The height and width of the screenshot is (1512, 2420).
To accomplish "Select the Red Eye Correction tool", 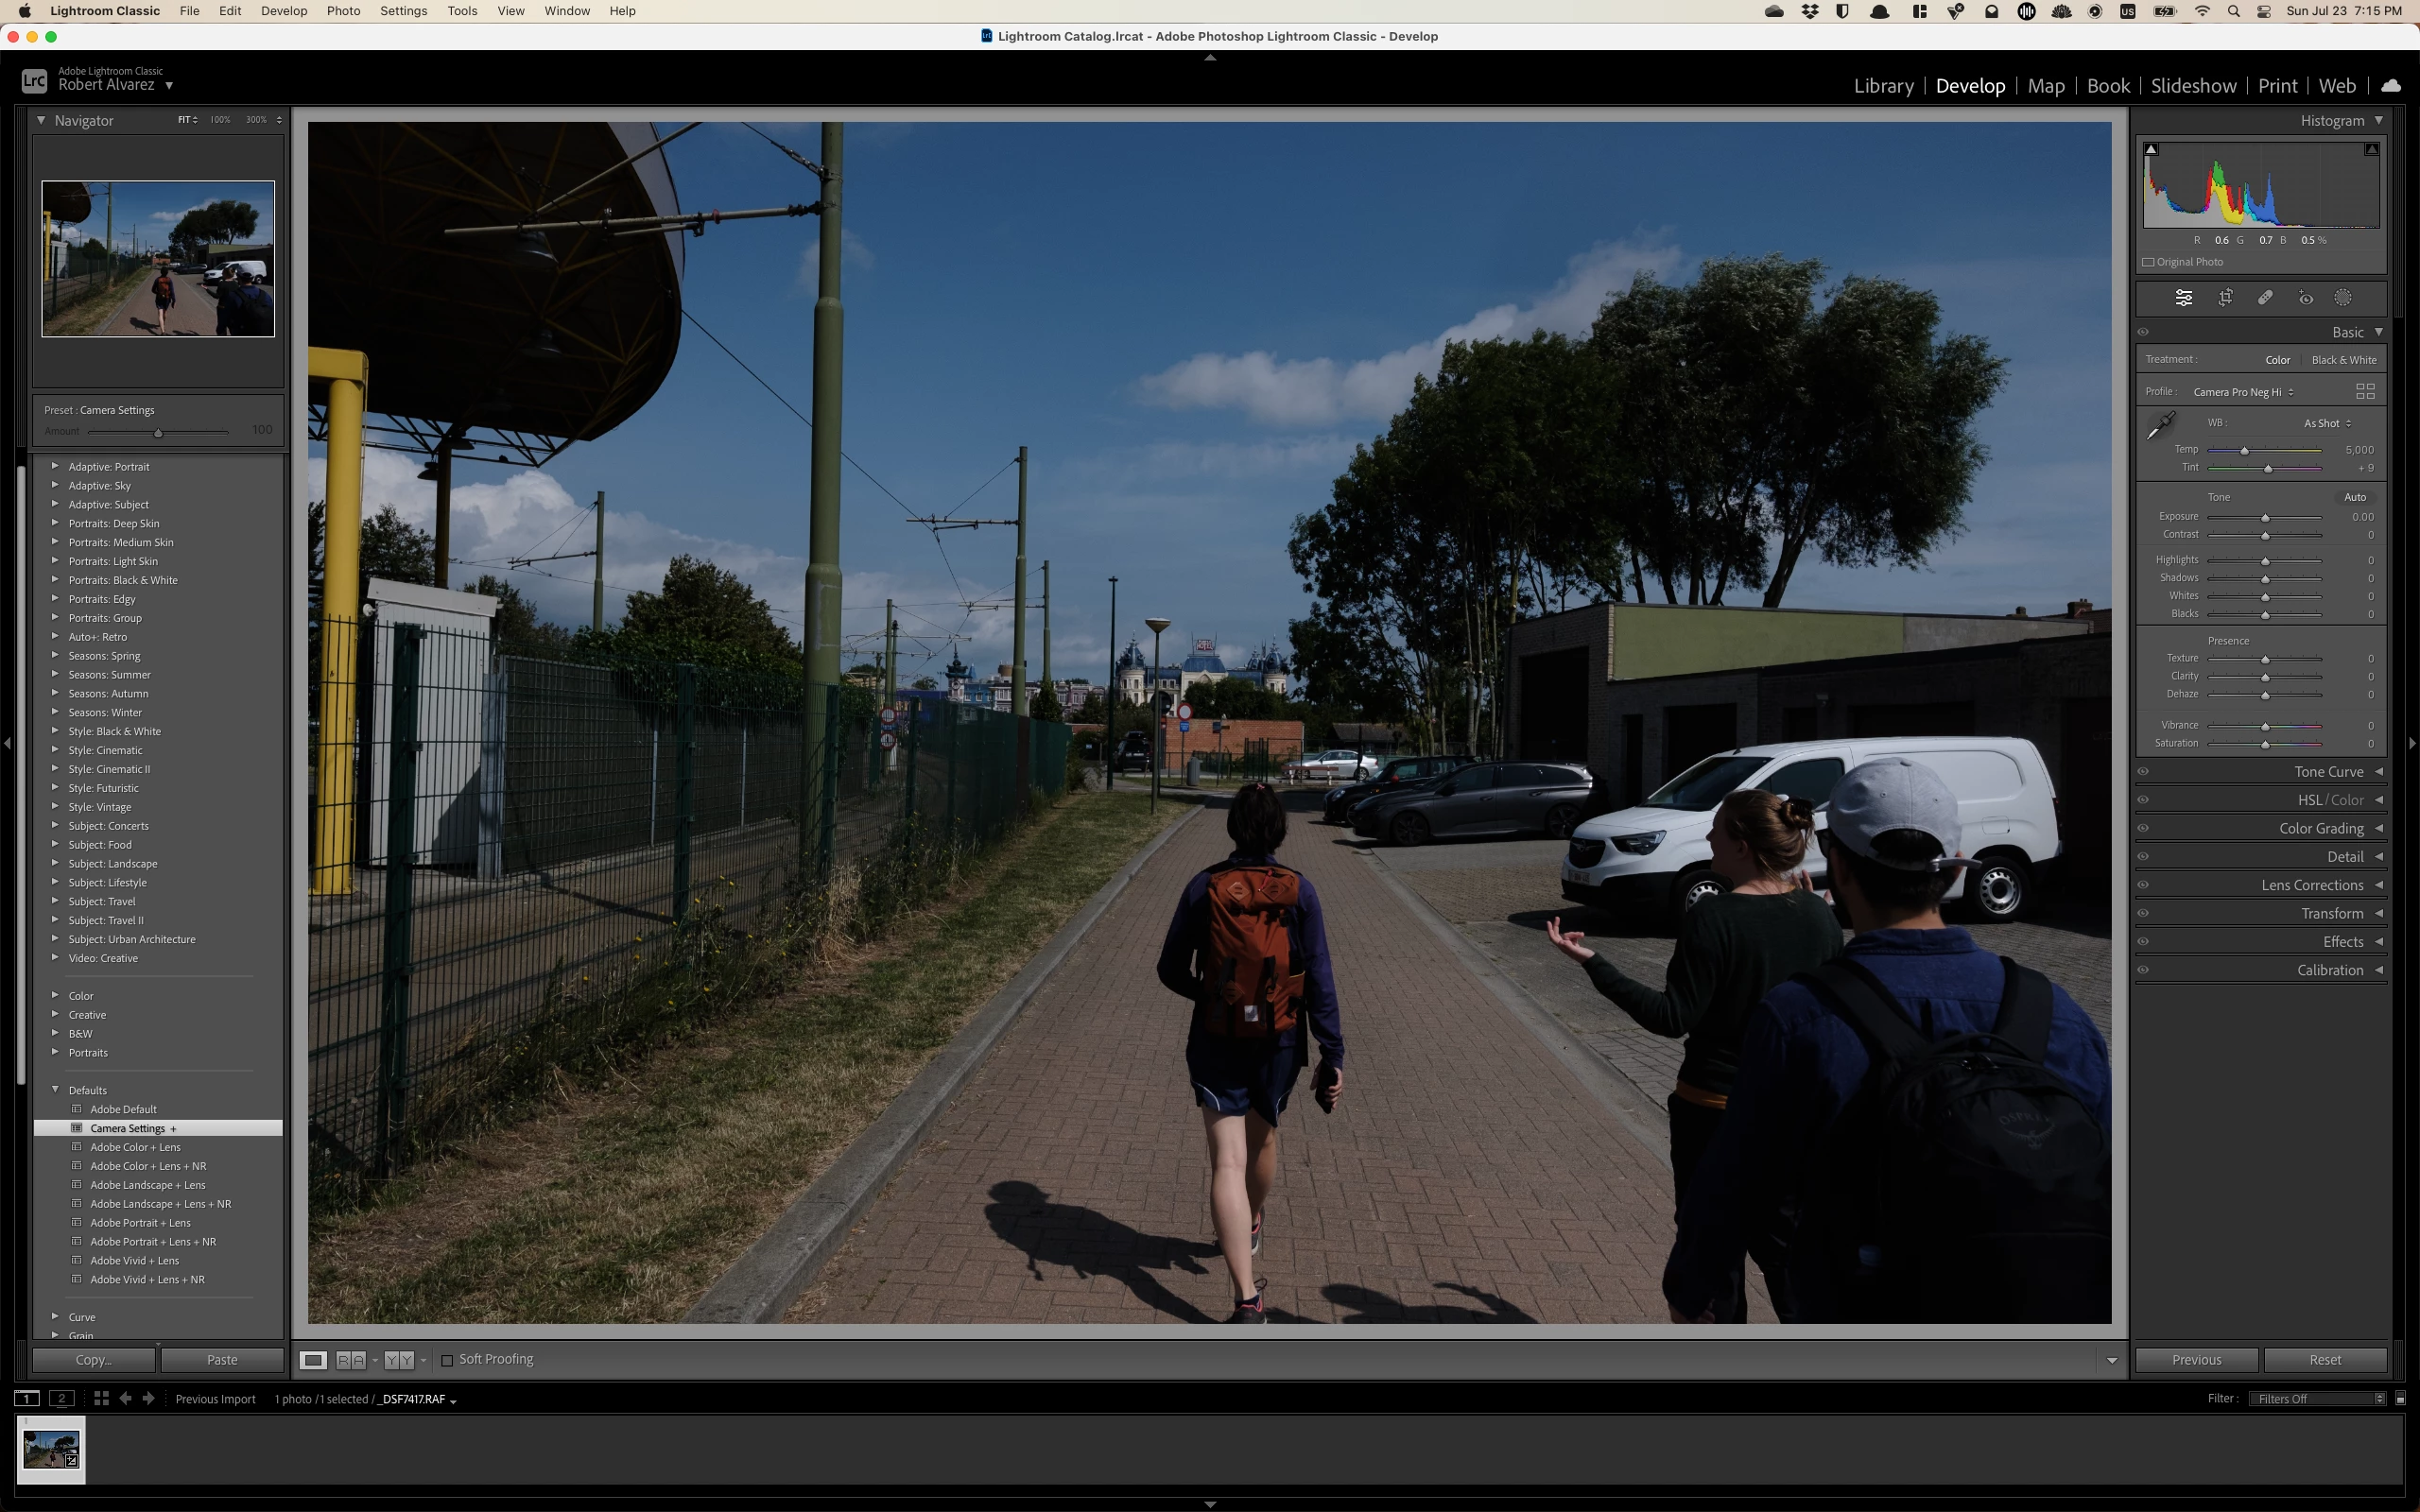I will (2305, 298).
